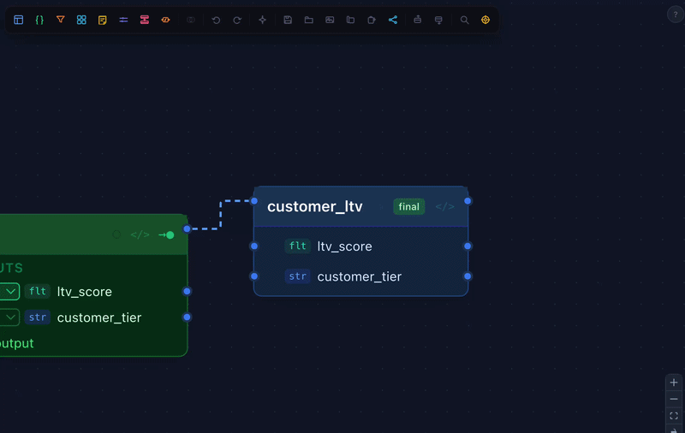Open code view on customer_ltv node
685x433 pixels.
click(444, 206)
